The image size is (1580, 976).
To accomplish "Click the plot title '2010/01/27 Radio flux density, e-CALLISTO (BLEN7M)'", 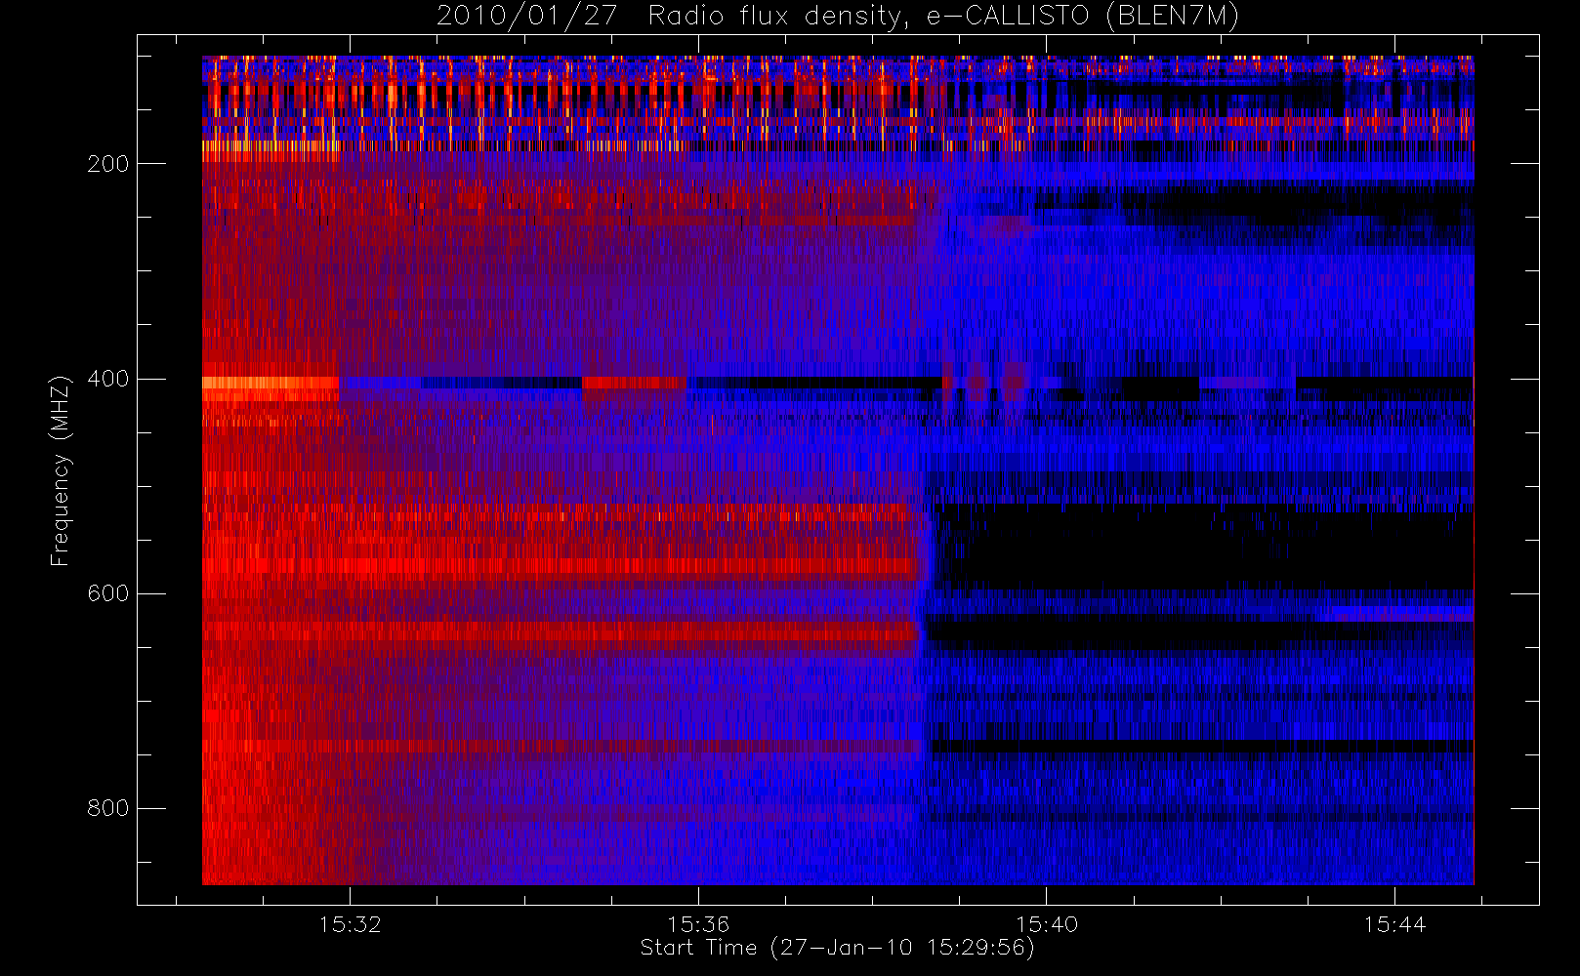I will [x=838, y=17].
